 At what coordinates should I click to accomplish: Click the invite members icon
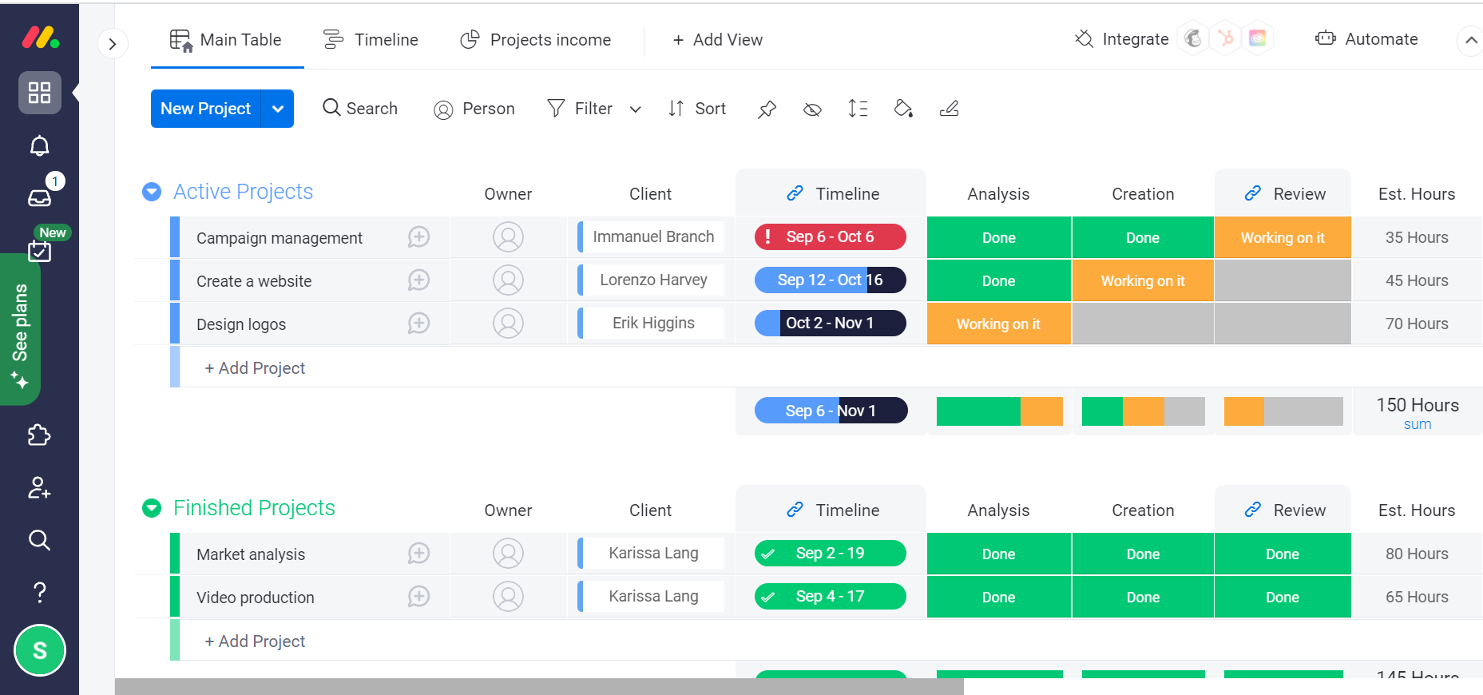39,488
